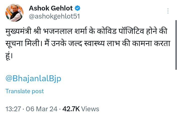Open the 42.7K view count
177x116 pixels.
click(x=71, y=109)
